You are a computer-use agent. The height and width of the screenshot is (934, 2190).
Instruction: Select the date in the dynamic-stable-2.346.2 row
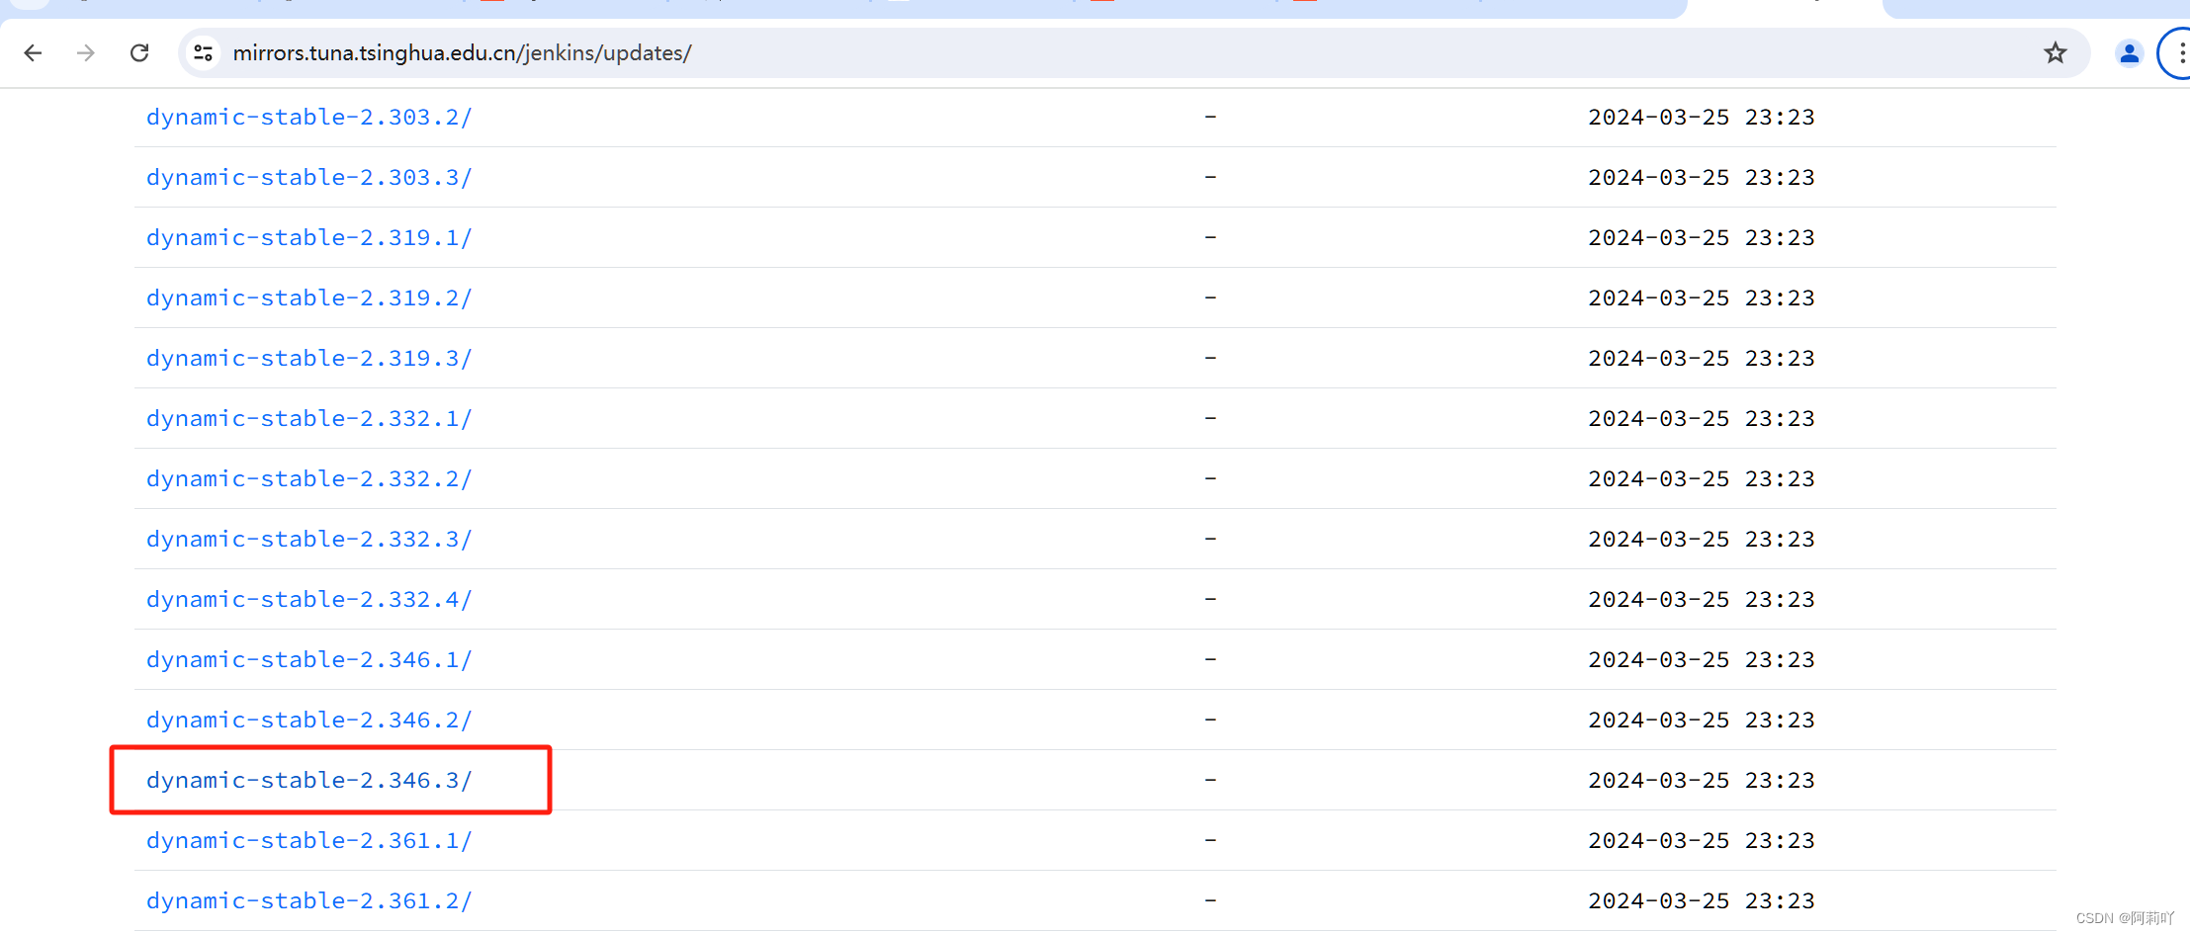1702,720
